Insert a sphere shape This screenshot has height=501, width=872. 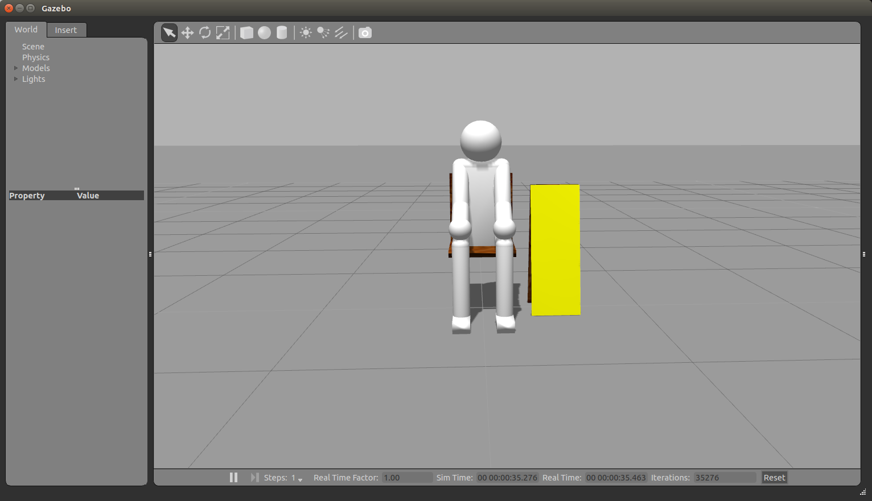pyautogui.click(x=264, y=33)
